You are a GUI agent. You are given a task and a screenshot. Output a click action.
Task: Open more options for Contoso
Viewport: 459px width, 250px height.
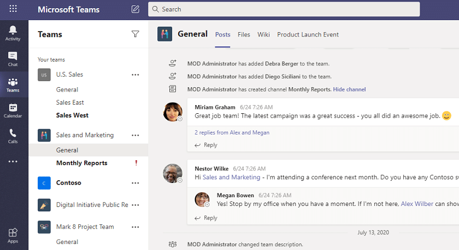tap(136, 183)
